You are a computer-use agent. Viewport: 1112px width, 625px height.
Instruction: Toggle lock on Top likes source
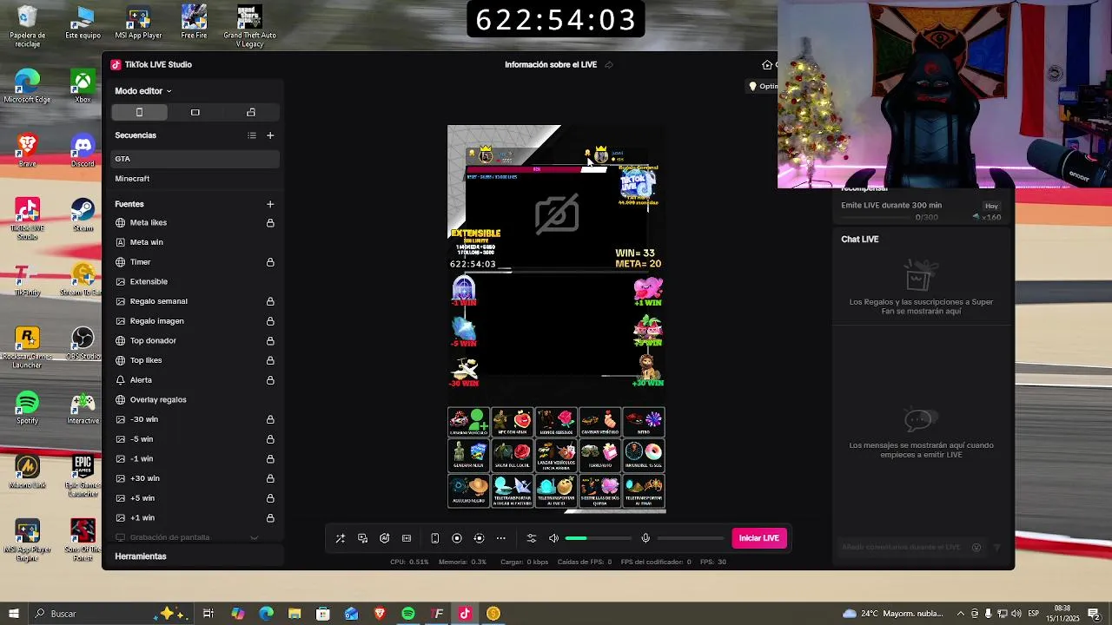coord(270,360)
